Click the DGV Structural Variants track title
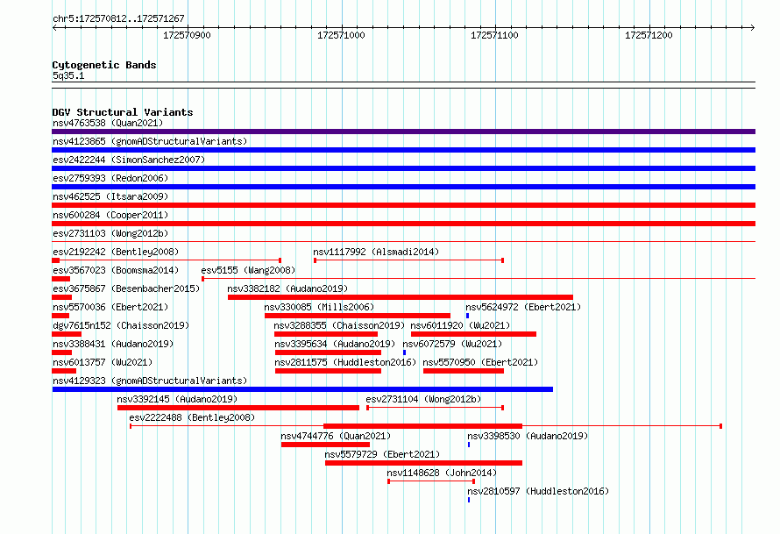This screenshot has height=534, width=780. pyautogui.click(x=123, y=112)
